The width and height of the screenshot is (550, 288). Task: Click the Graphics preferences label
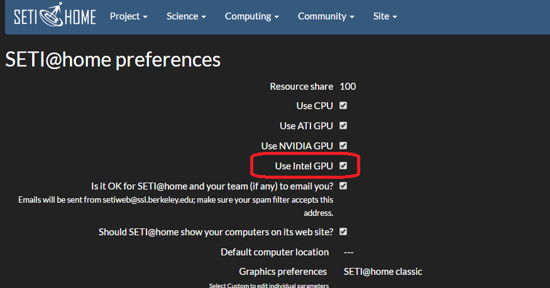click(x=283, y=272)
